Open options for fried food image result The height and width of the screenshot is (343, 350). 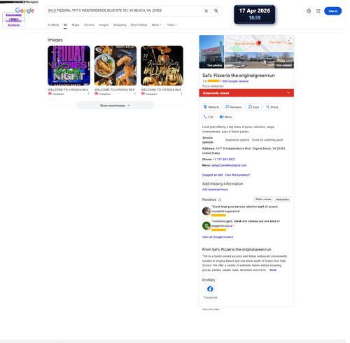pyautogui.click(x=135, y=94)
